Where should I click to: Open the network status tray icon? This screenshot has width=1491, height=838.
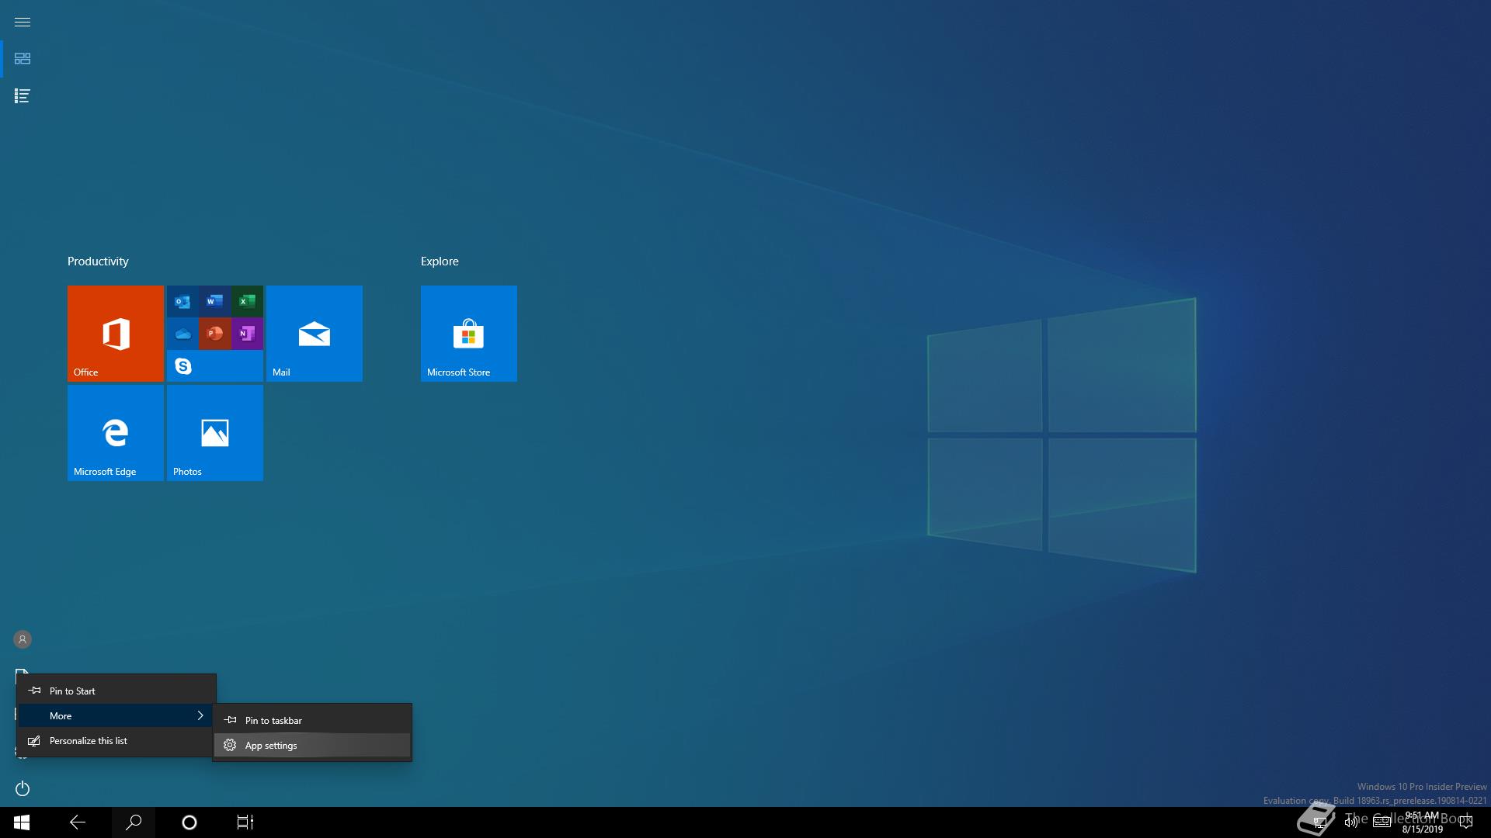[1319, 822]
